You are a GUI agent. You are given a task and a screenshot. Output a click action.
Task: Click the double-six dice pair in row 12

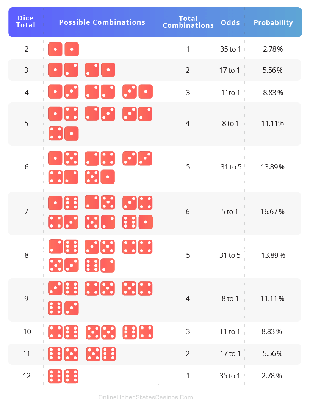(63, 376)
